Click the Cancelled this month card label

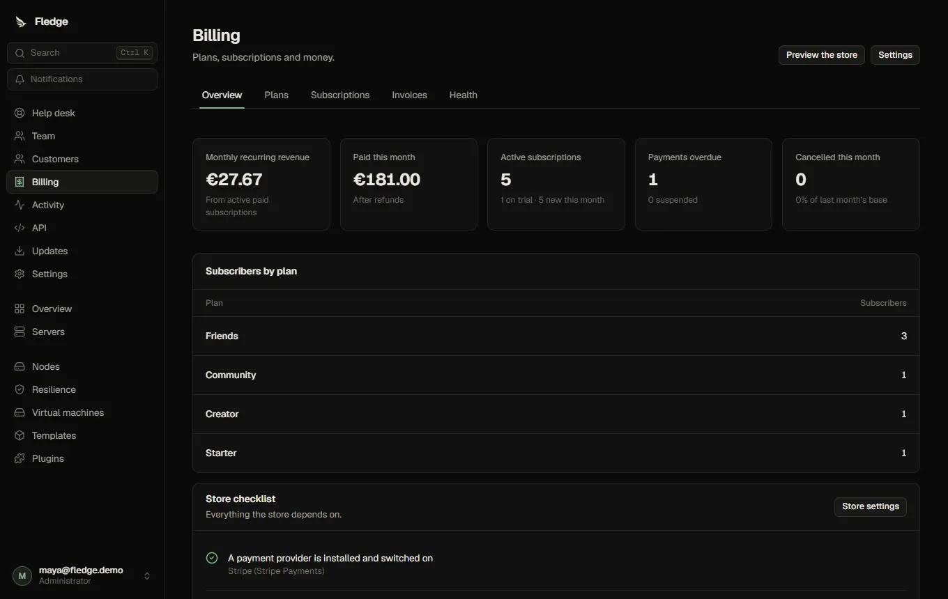click(x=838, y=157)
